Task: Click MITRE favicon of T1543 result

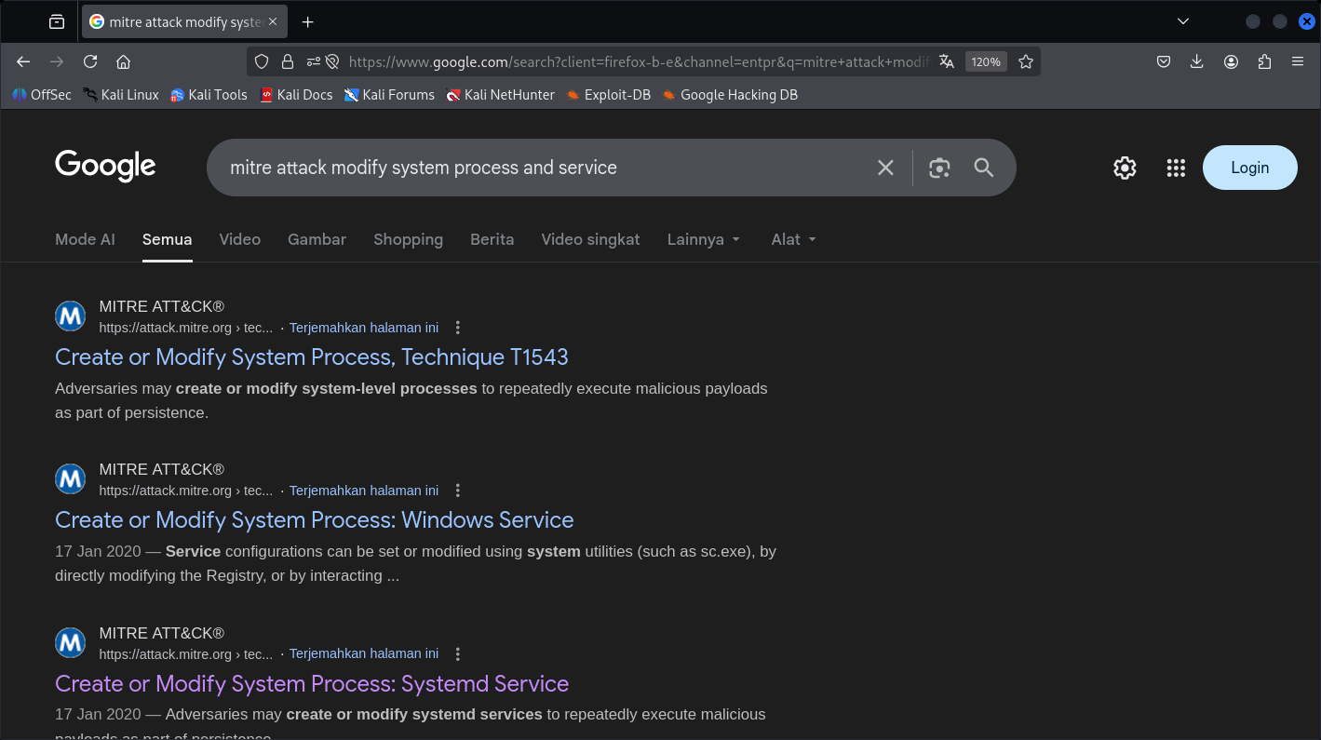Action: 71,316
